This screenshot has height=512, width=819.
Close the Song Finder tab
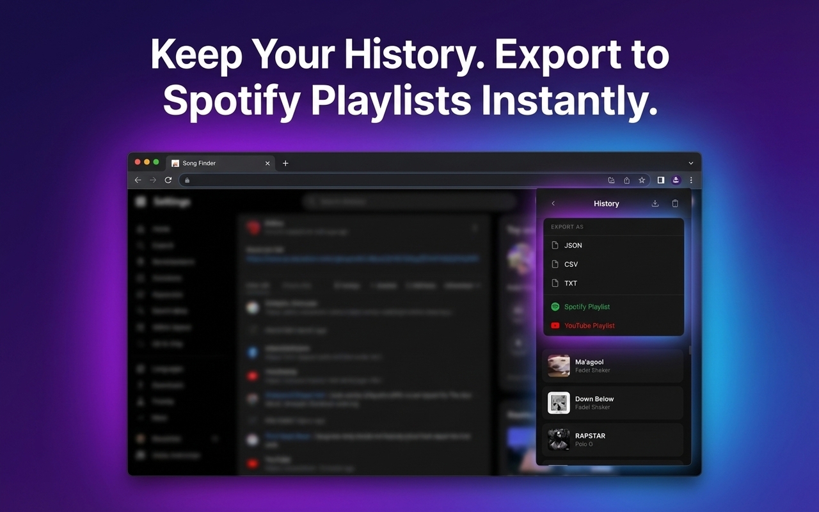click(x=268, y=163)
